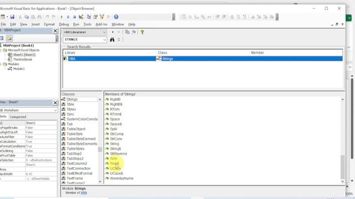The height and width of the screenshot is (199, 355).
Task: Open the Run menu
Action: (76, 24)
